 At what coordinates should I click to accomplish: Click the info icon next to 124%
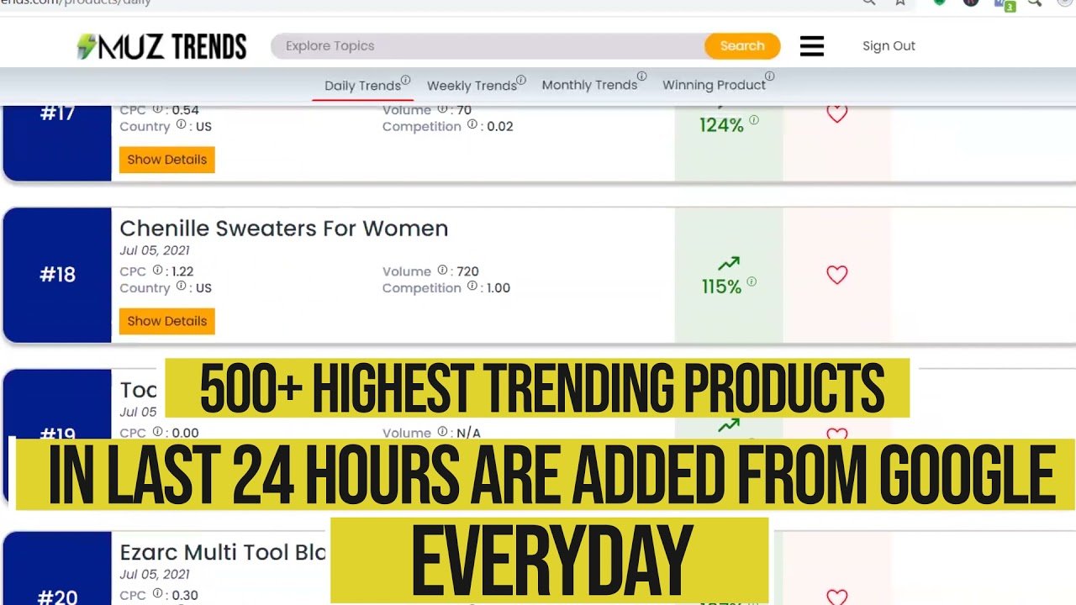click(754, 120)
